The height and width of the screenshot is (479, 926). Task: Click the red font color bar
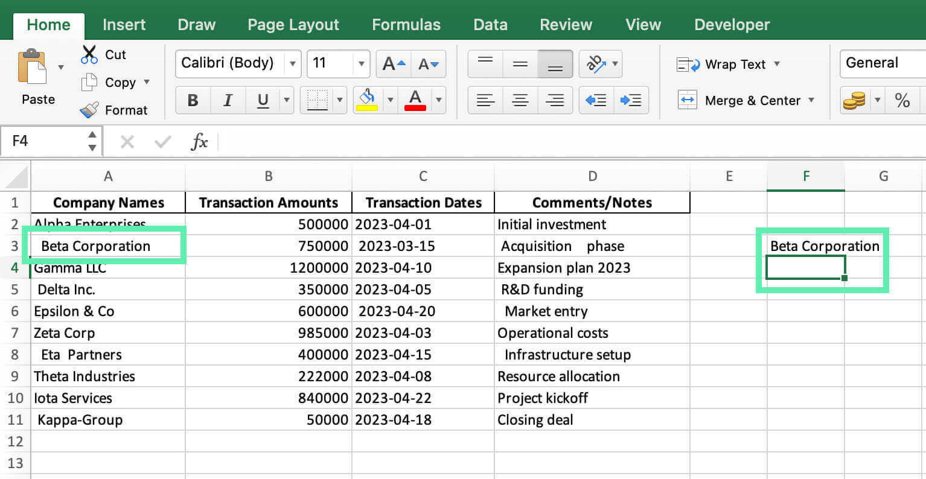point(415,109)
